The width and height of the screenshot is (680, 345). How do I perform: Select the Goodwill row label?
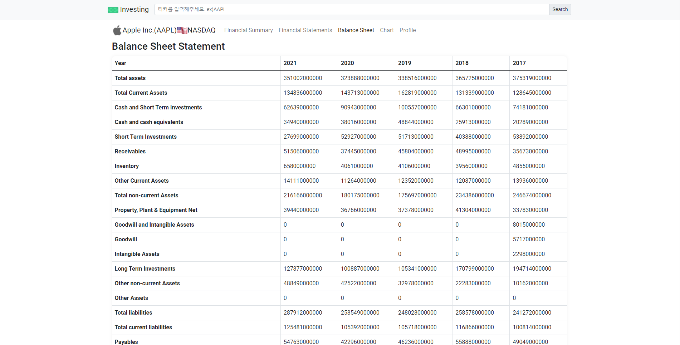(126, 239)
